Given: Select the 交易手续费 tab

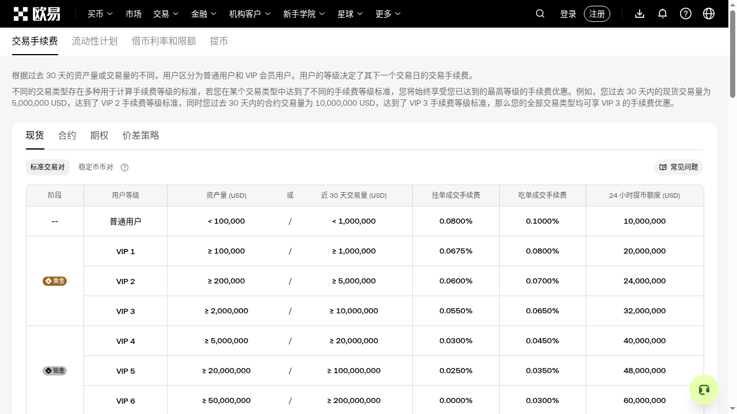Looking at the screenshot, I should pos(35,41).
